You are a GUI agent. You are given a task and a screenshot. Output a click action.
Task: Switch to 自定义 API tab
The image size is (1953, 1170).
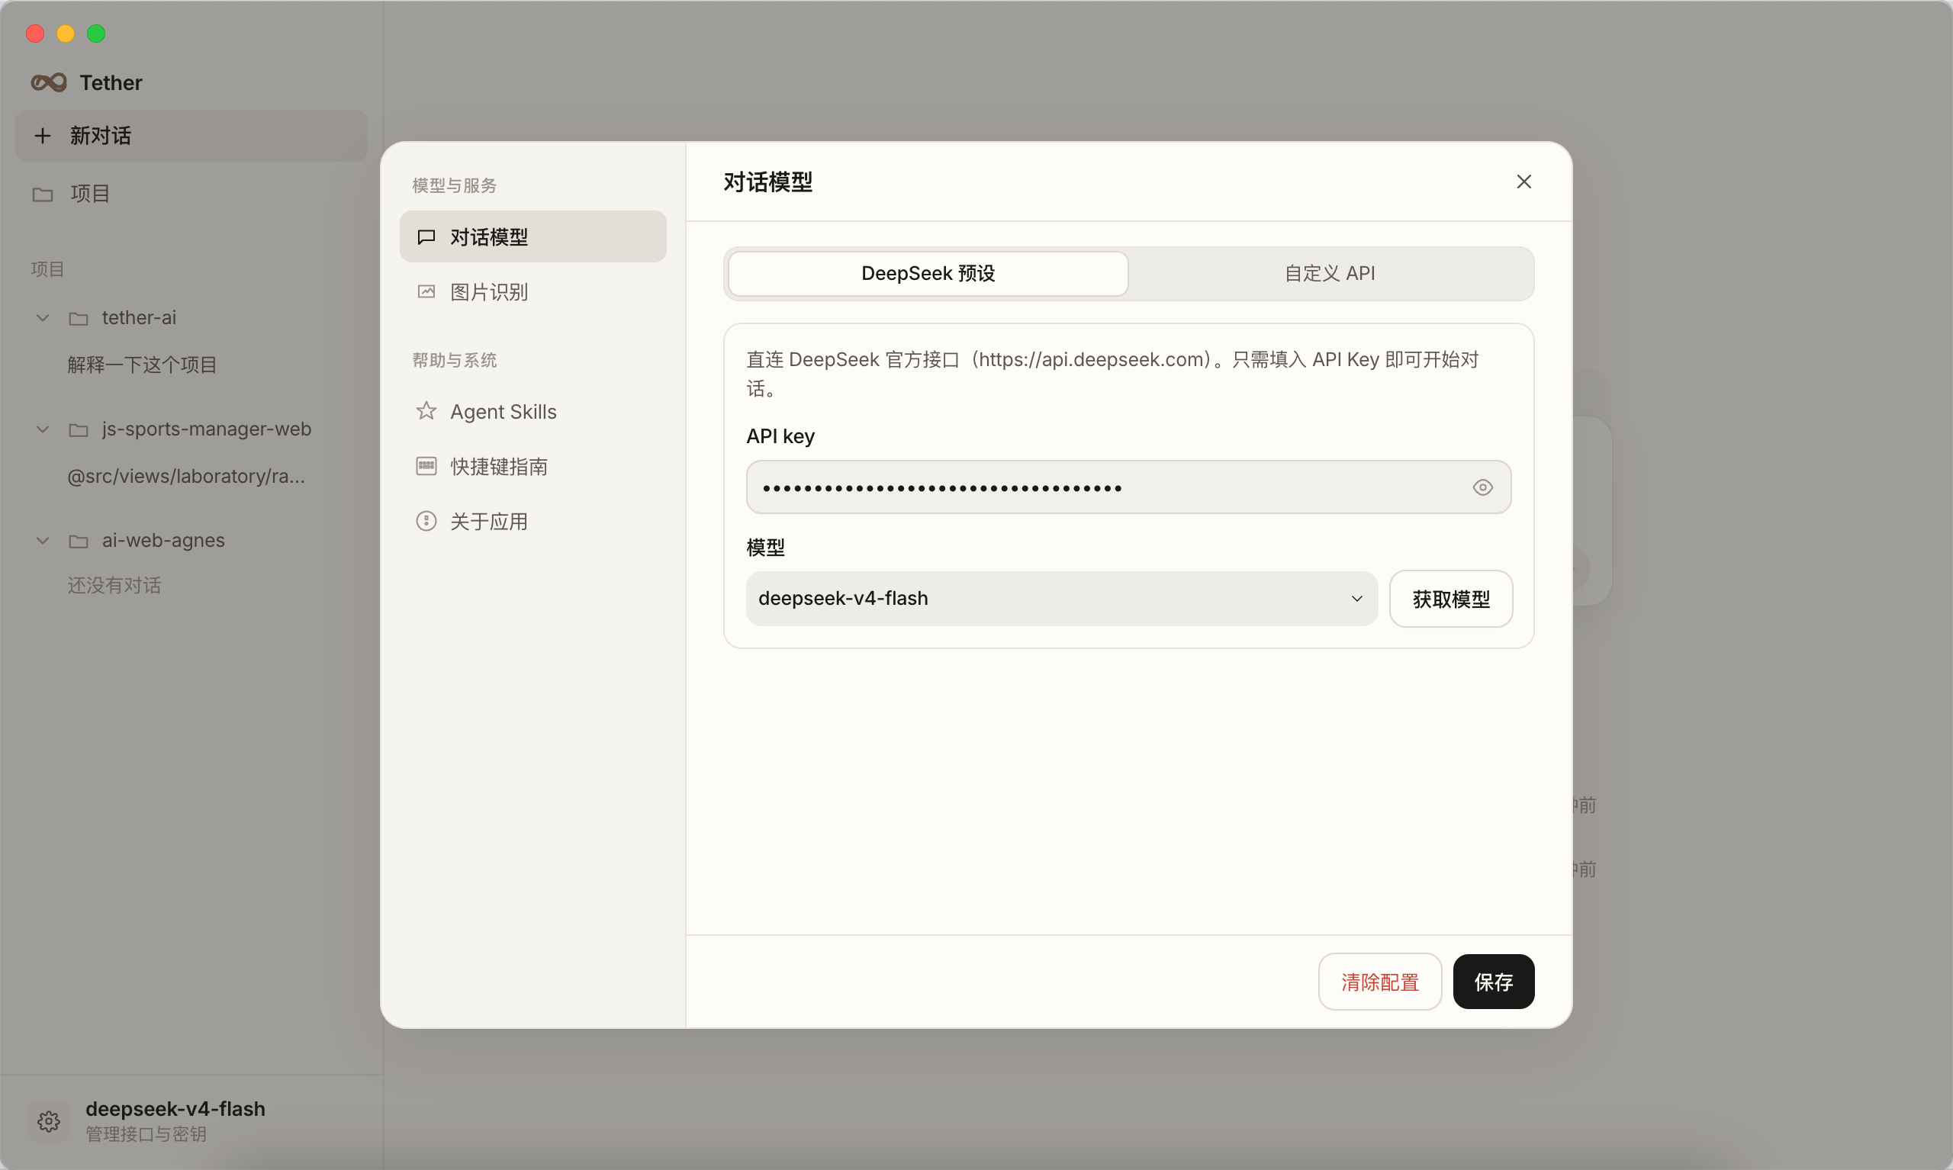click(x=1329, y=274)
